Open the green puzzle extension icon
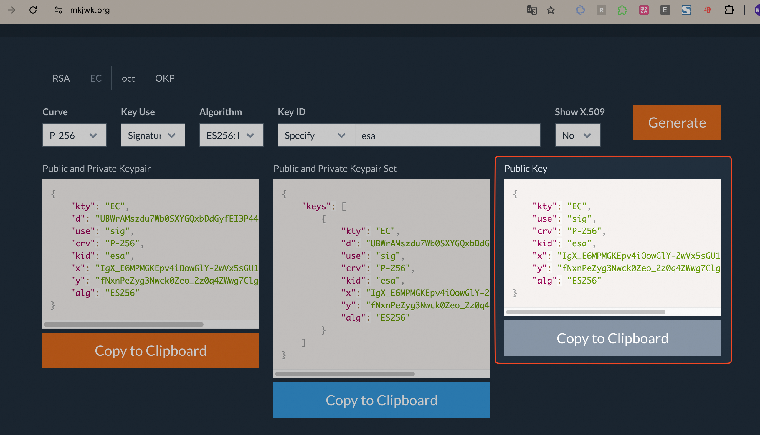The width and height of the screenshot is (760, 435). [622, 10]
